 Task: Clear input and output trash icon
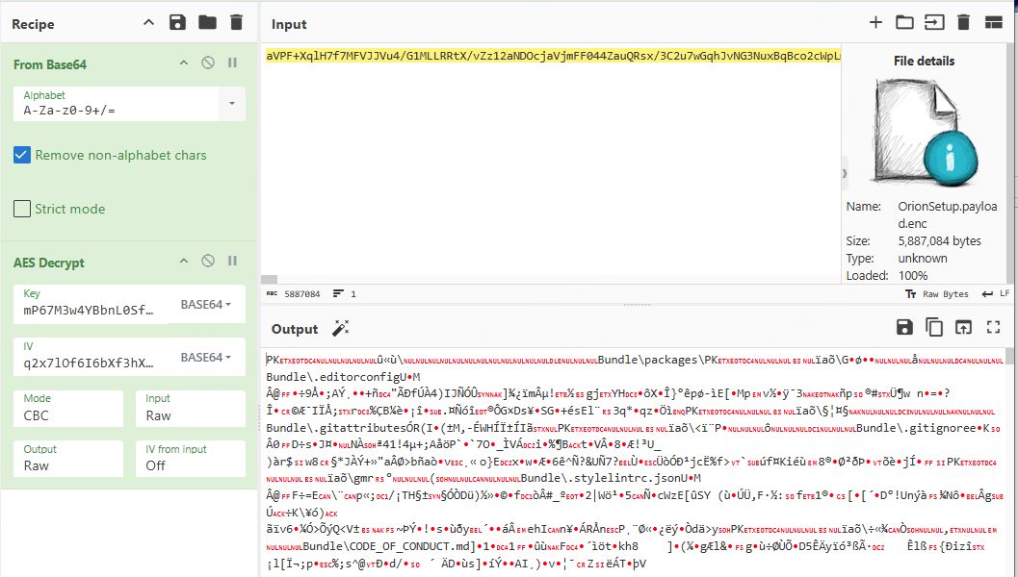963,23
